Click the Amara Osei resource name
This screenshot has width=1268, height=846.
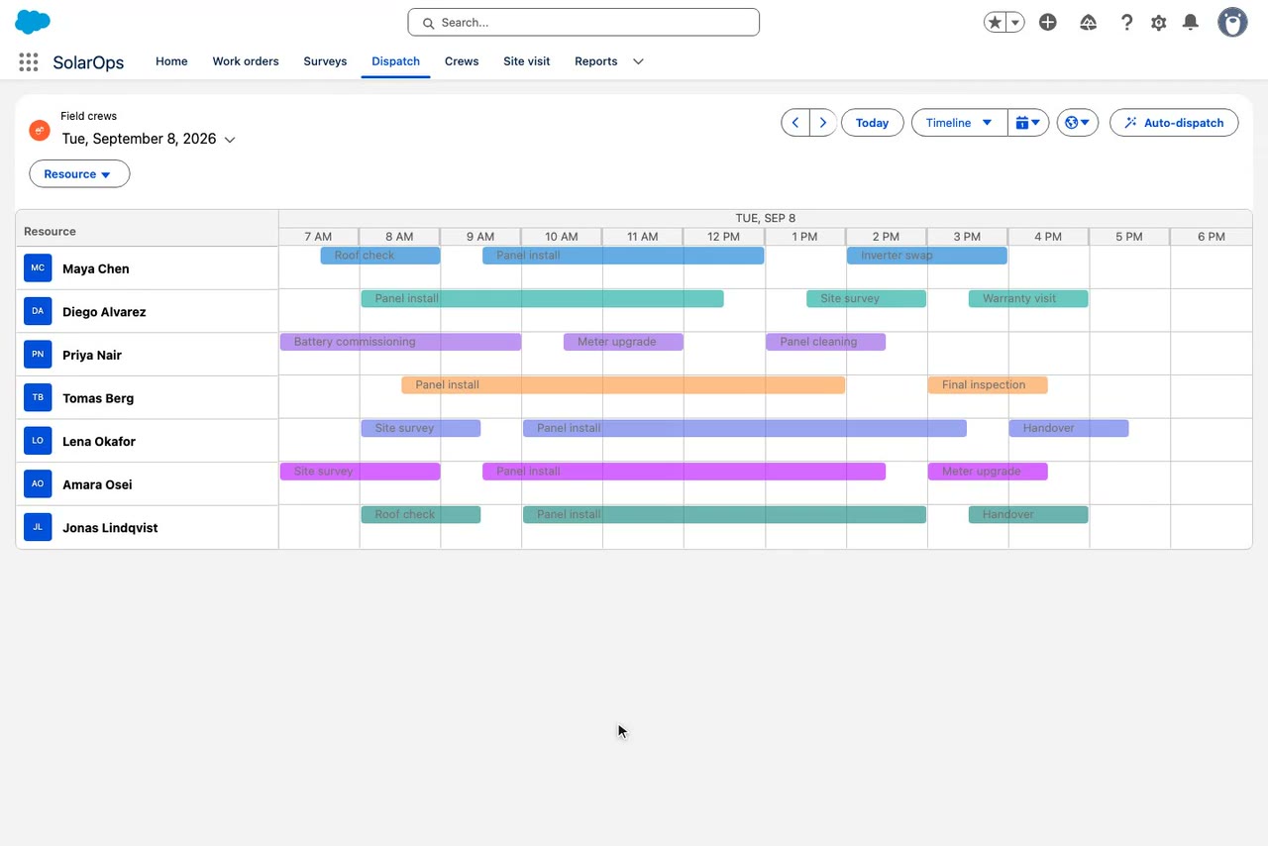(97, 484)
